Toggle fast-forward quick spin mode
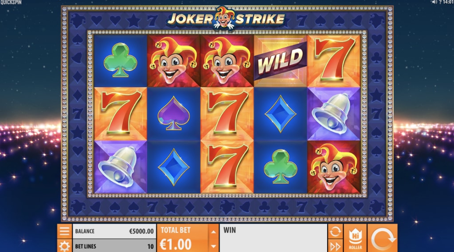Screen dimensions: 454x252 pyautogui.click(x=335, y=246)
